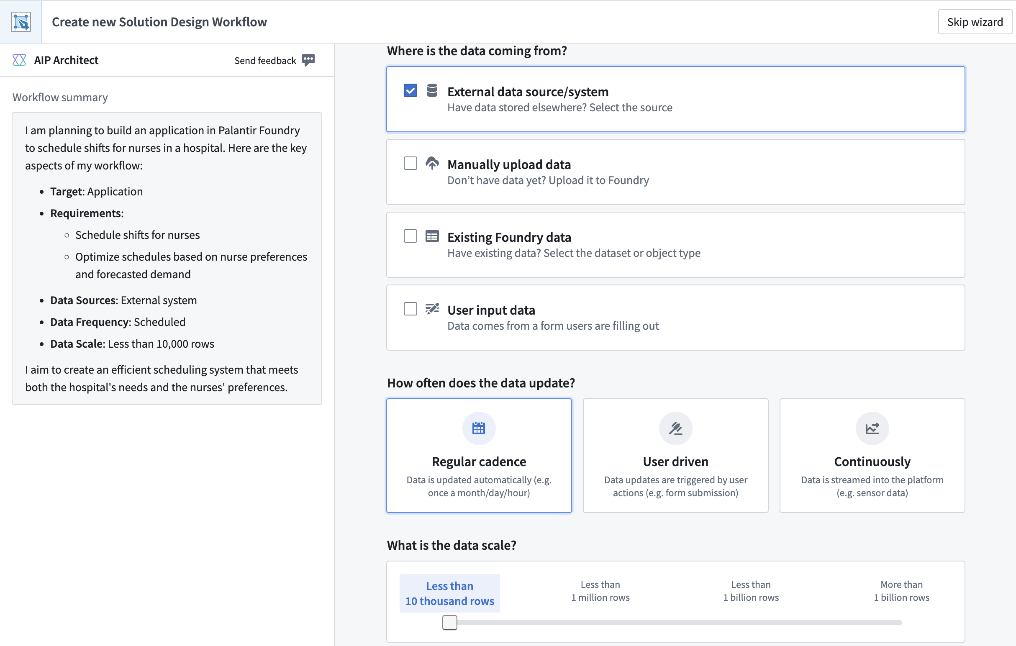This screenshot has width=1016, height=646.
Task: Check the Existing Foundry data checkbox
Action: [410, 236]
